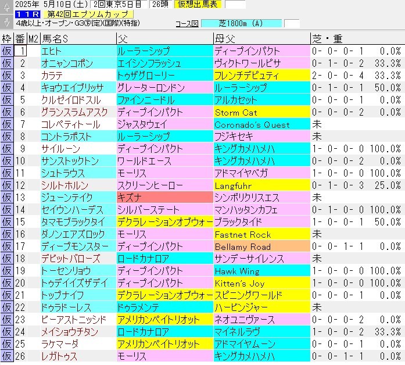Select horse name シルトホルン
405x365 pixels.
78,185
